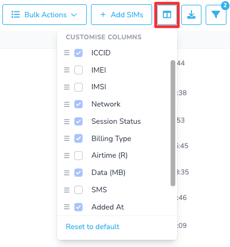
Task: Click the drag handle beside Network
Action: point(67,104)
